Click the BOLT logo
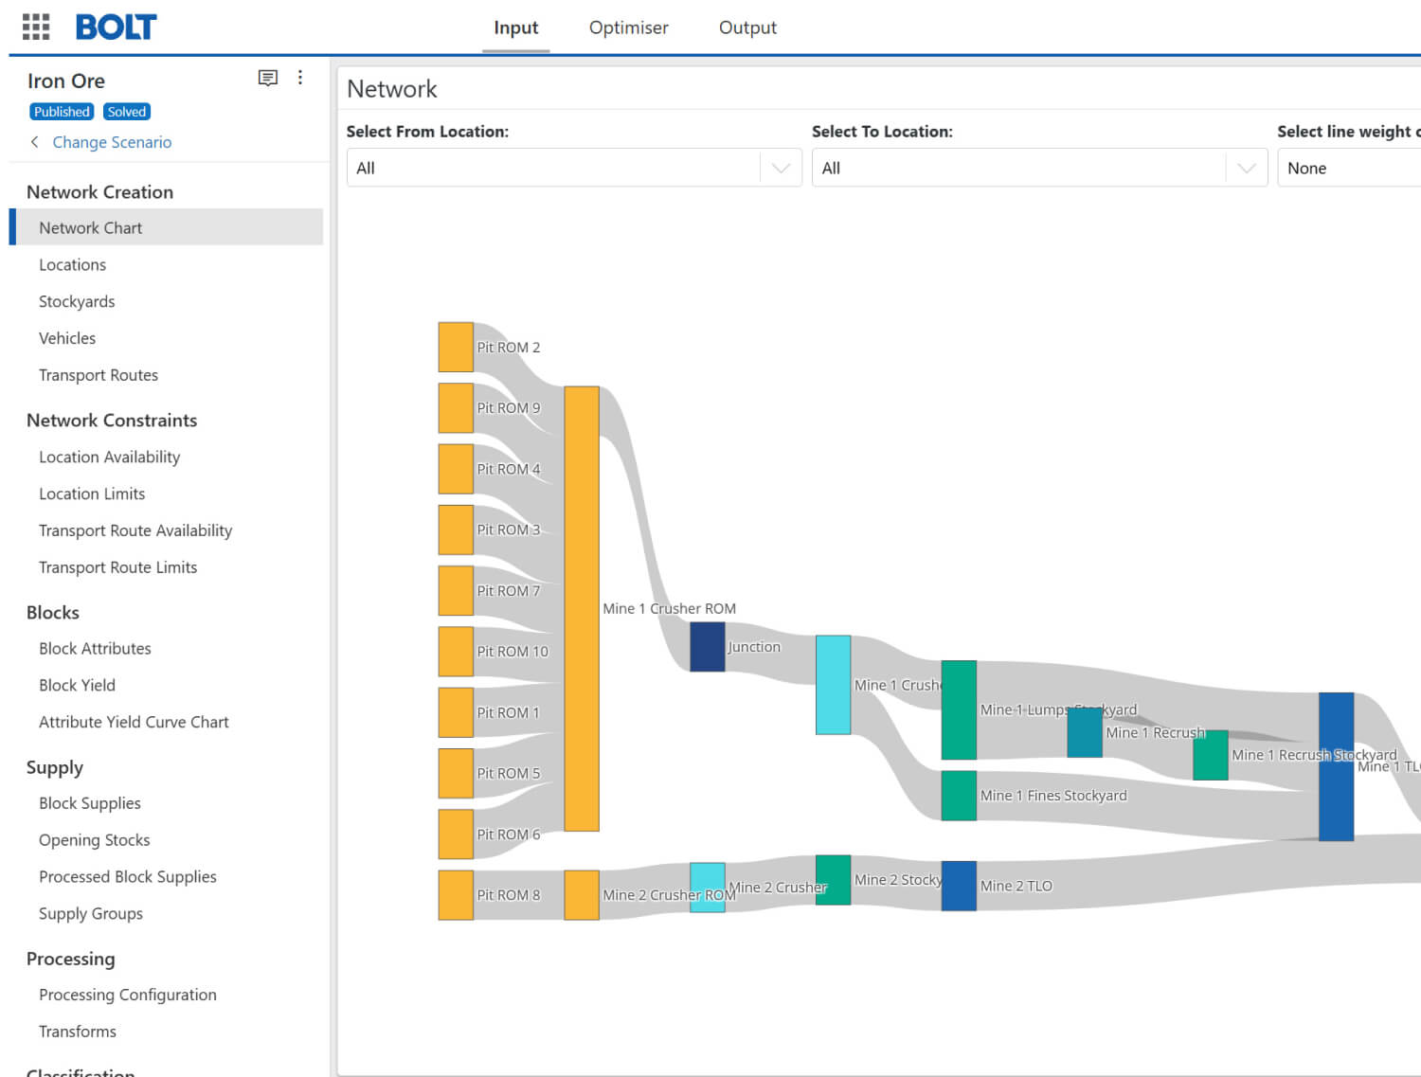The width and height of the screenshot is (1421, 1077). click(x=116, y=27)
